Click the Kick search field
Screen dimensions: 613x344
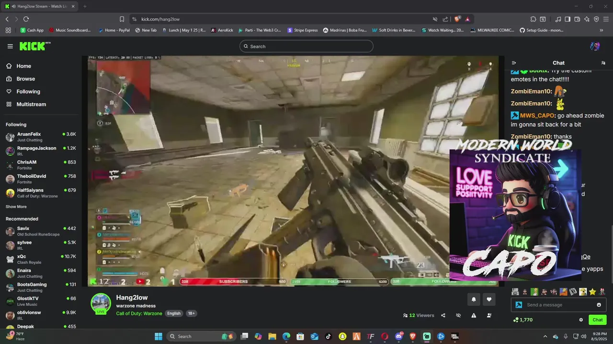tap(306, 46)
